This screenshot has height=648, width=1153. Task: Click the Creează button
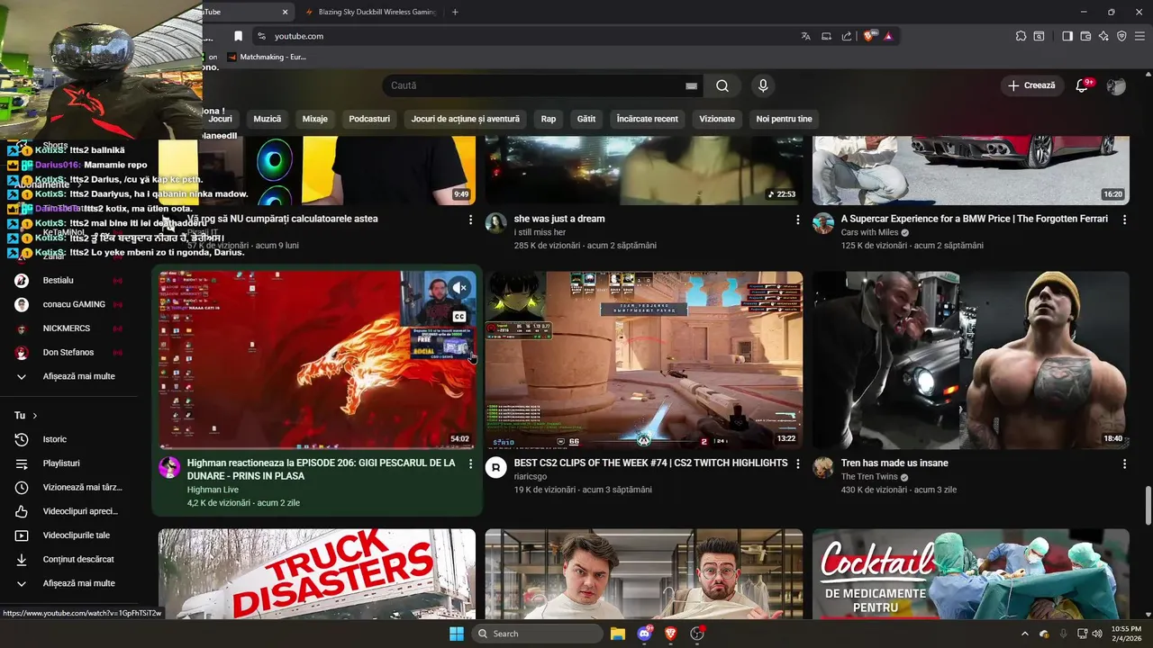[x=1031, y=85]
